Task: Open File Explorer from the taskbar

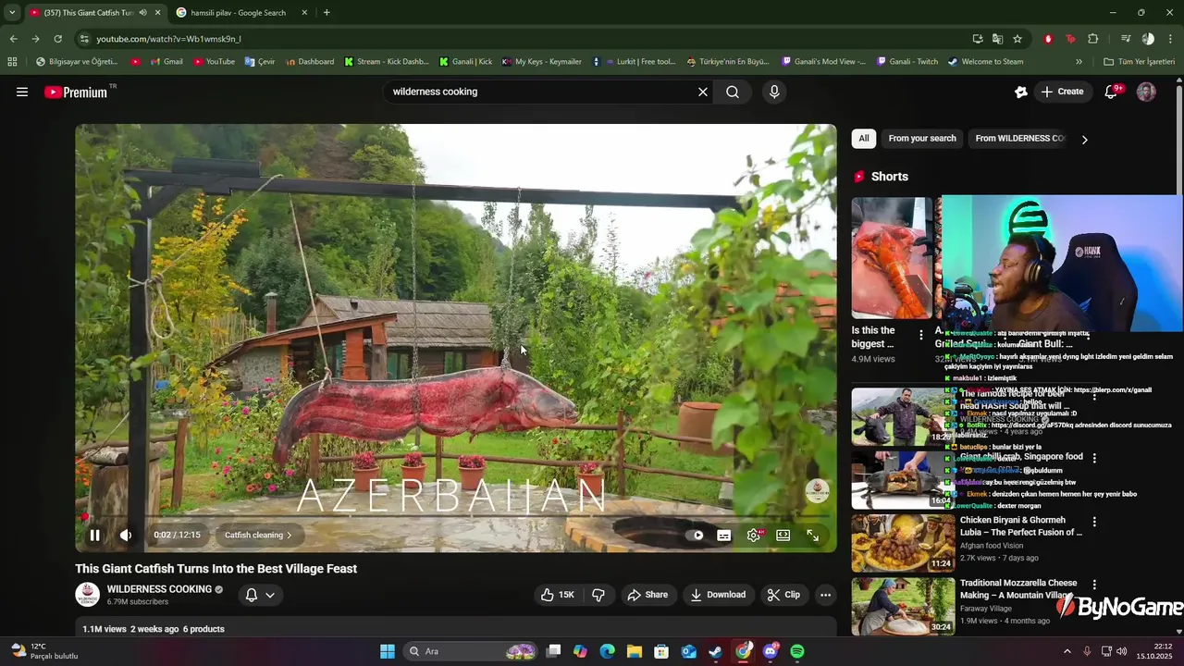Action: (x=635, y=651)
